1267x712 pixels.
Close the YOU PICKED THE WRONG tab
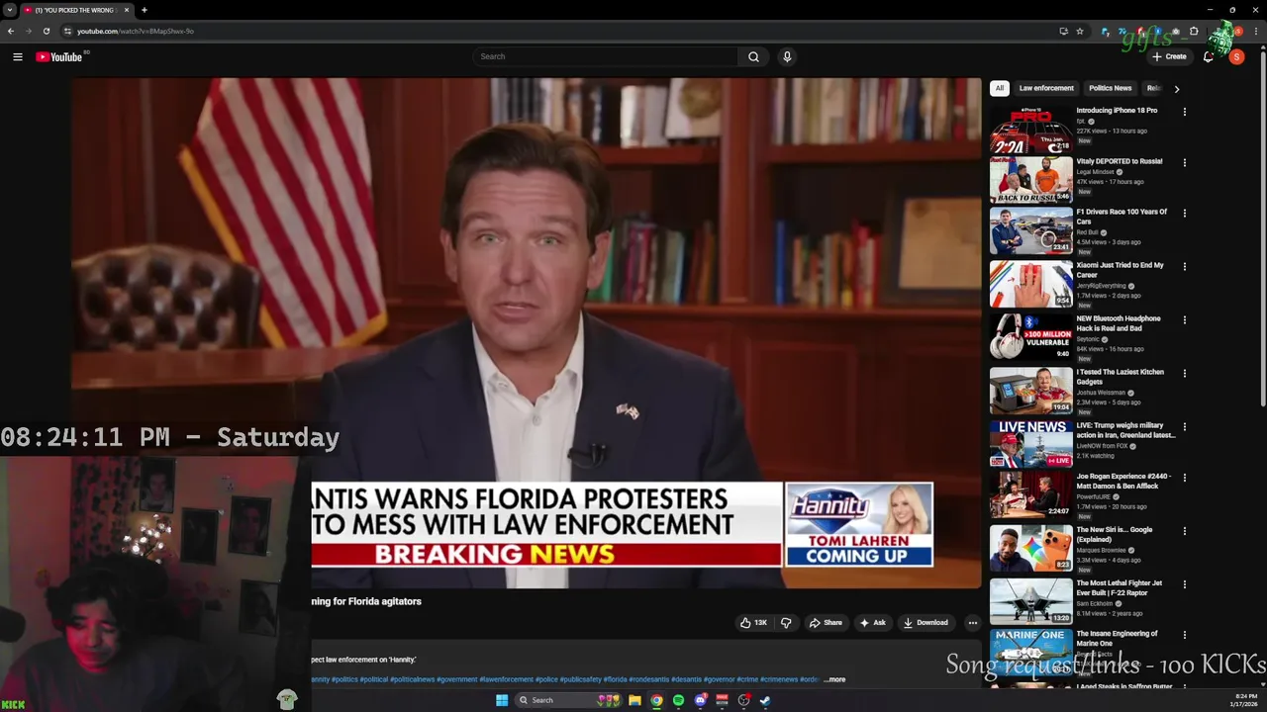click(127, 10)
